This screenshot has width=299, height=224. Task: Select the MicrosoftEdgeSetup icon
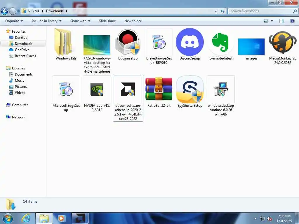66,89
